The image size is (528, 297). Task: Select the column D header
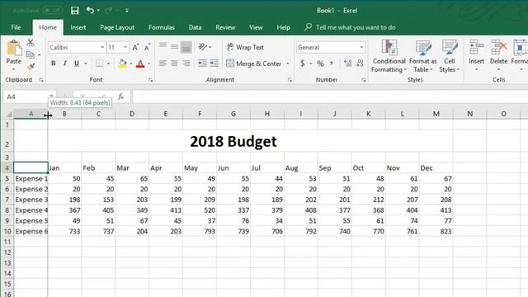click(x=132, y=114)
